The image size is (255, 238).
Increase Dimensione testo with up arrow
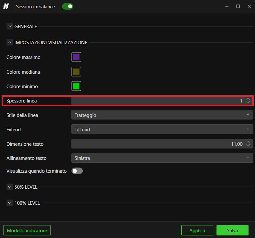(248, 142)
